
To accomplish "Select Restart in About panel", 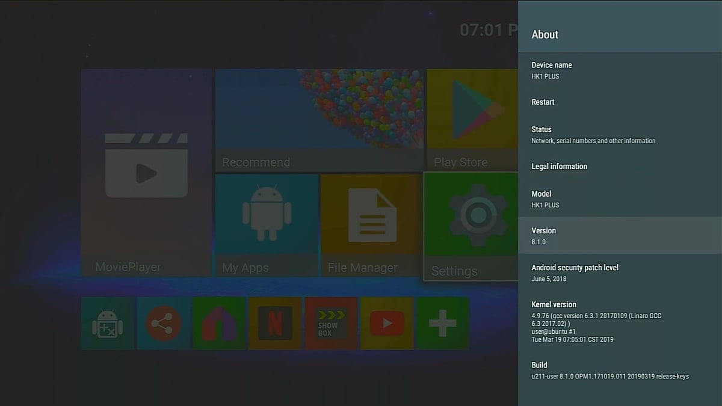I will coord(620,102).
